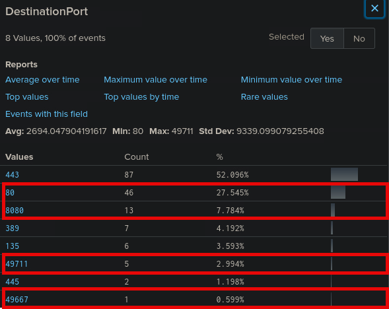Filter by port value 445
The height and width of the screenshot is (309, 389).
point(12,282)
